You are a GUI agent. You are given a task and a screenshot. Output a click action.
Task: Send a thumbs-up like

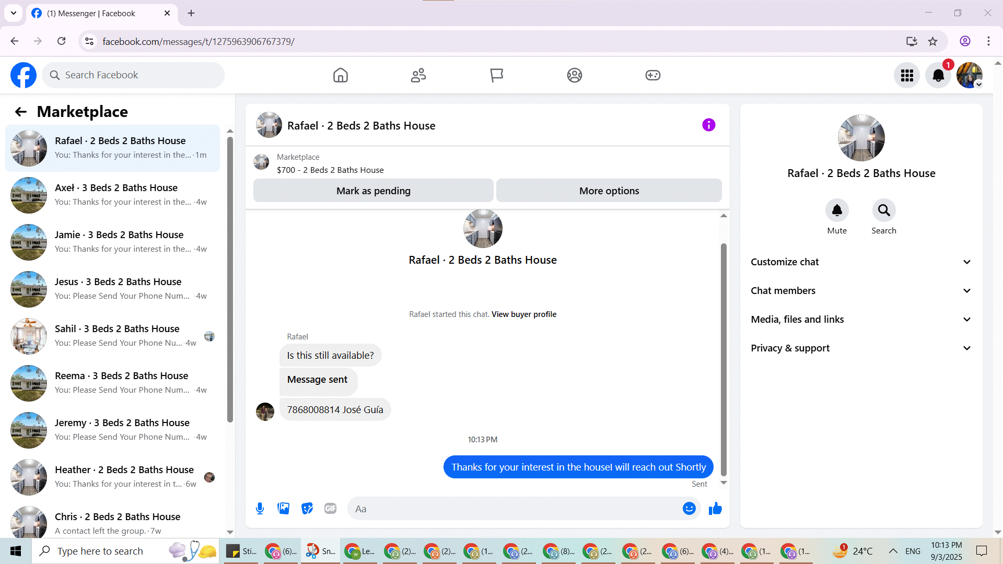(715, 509)
